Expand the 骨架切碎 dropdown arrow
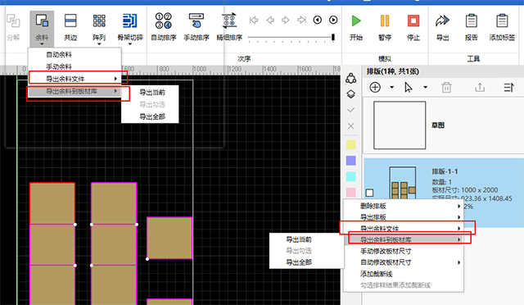Screen dimensions: 524x305 coord(130,43)
